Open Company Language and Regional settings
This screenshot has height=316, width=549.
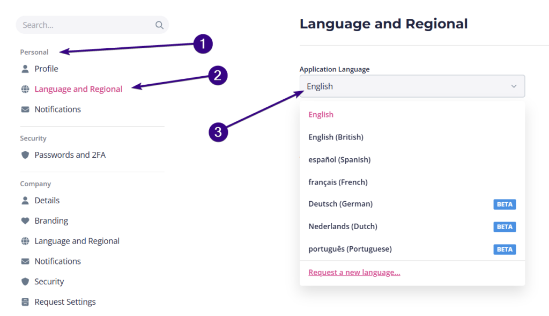pyautogui.click(x=77, y=241)
